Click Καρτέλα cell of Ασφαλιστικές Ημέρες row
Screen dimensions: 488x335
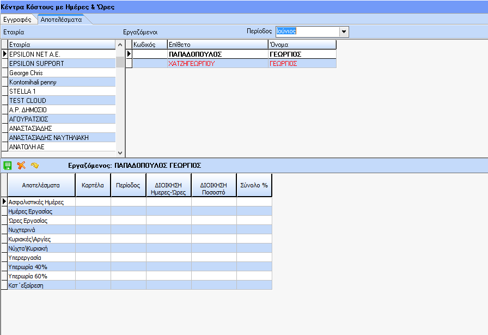click(x=93, y=202)
